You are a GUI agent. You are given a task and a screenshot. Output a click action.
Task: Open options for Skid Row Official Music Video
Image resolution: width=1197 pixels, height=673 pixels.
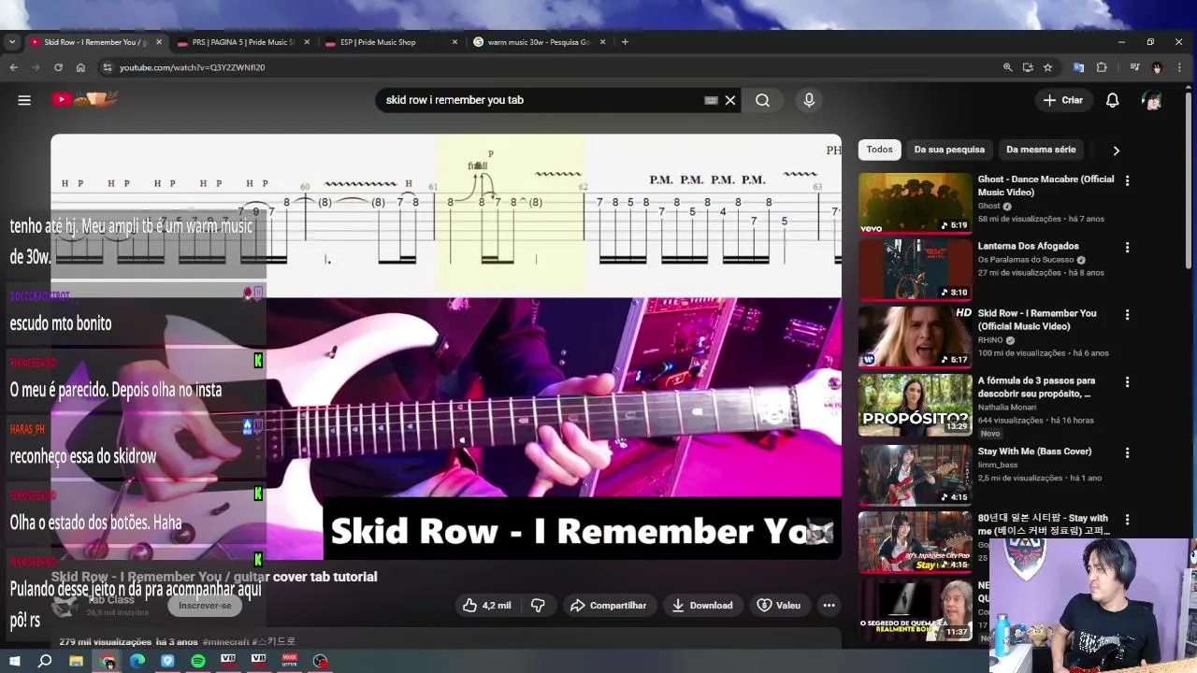[x=1127, y=315]
